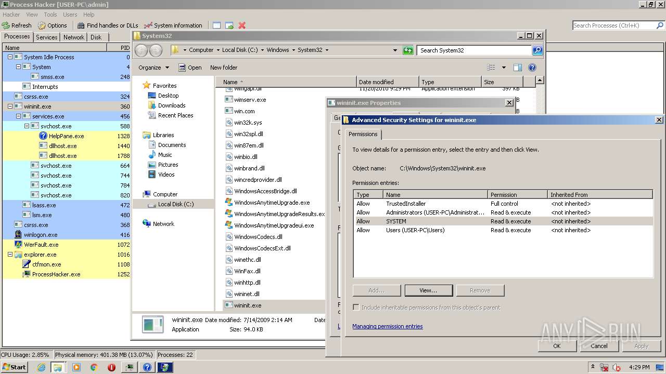666x374 pixels.
Task: Click the find window and thread icon
Action: (229, 25)
